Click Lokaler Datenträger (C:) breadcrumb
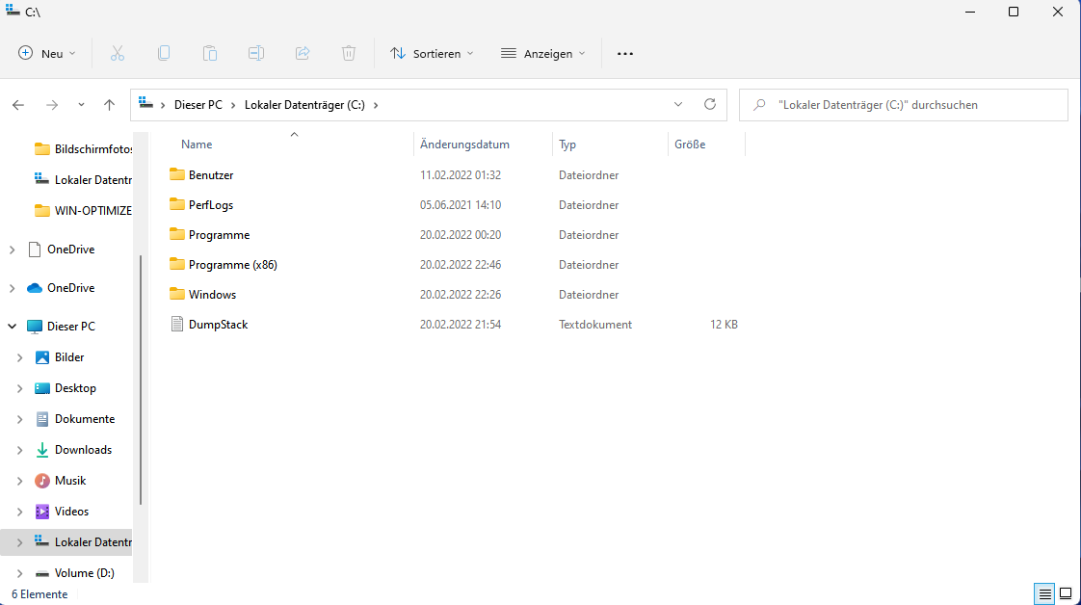This screenshot has width=1081, height=605. (304, 105)
